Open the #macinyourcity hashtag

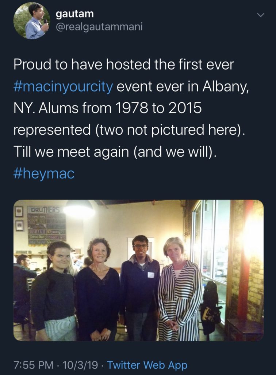(x=64, y=88)
